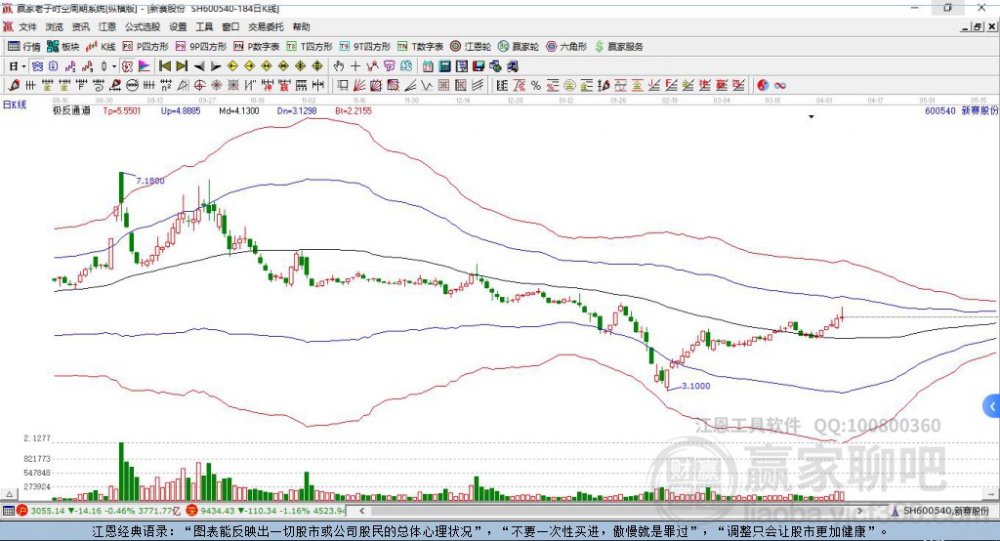Screen dimensions: 1000x541
Task: Click the volume panel up-triangle button
Action: click(10, 494)
